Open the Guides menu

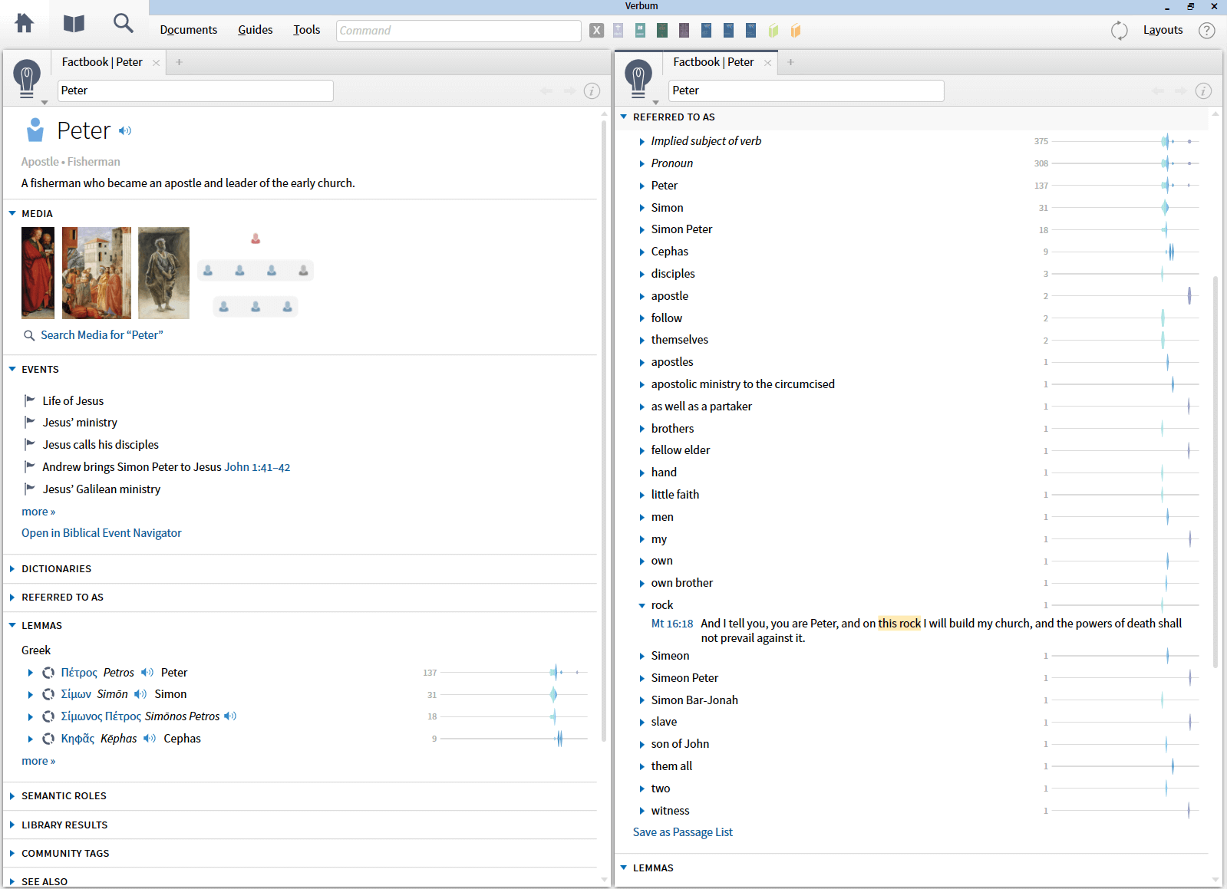(x=255, y=30)
